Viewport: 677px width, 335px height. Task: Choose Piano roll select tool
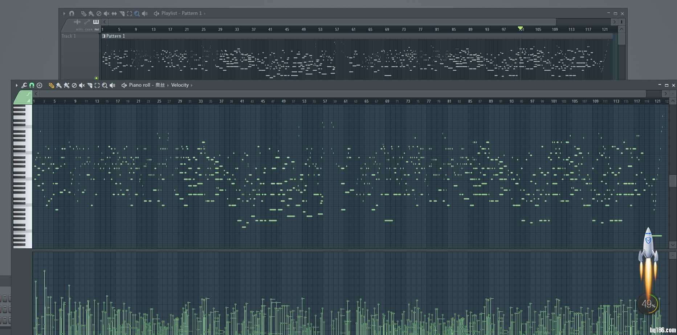pyautogui.click(x=97, y=85)
